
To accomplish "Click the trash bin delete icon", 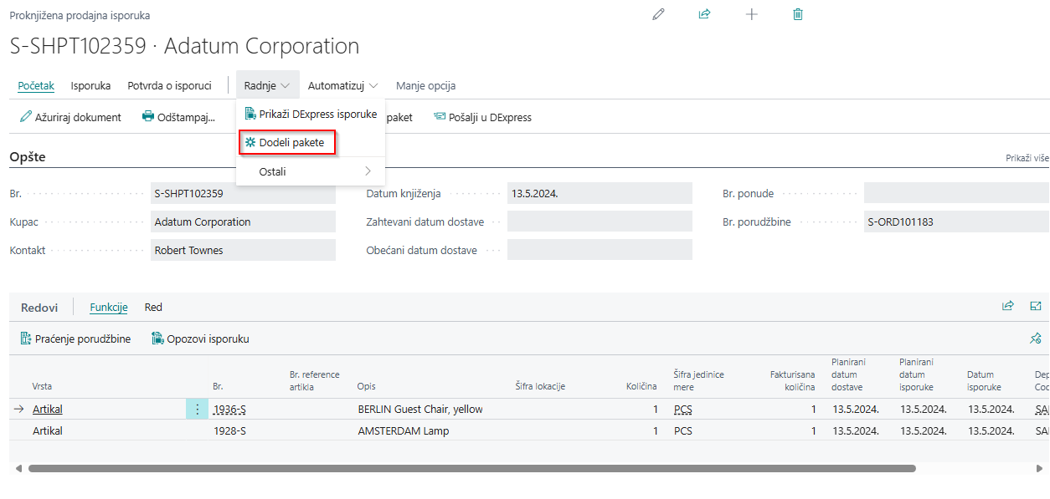I will pyautogui.click(x=797, y=14).
